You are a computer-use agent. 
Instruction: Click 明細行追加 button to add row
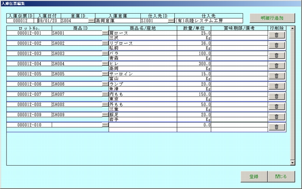[272, 18]
